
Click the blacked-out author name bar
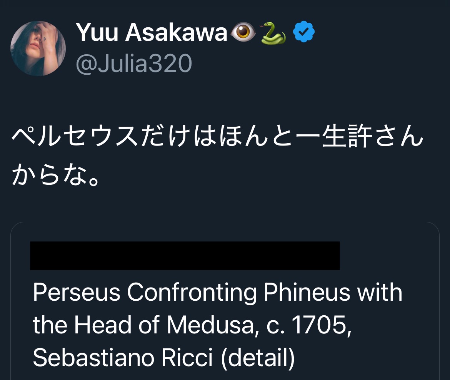pos(185,256)
